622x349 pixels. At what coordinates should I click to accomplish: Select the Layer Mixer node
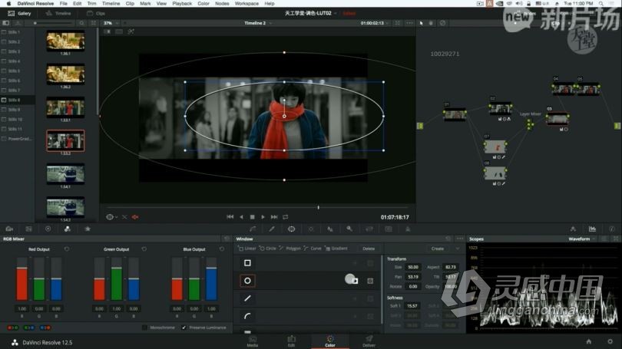coord(530,125)
